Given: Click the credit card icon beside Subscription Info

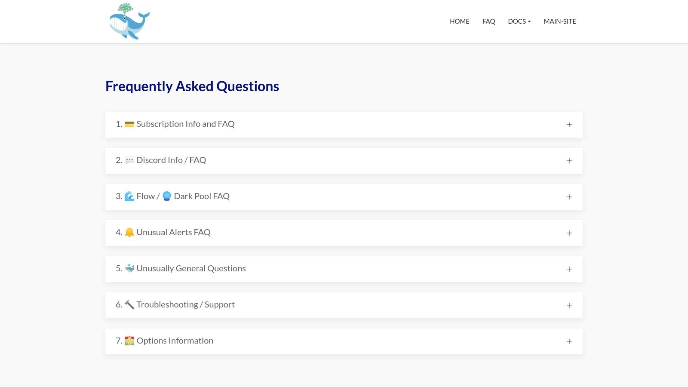Looking at the screenshot, I should pos(129,124).
